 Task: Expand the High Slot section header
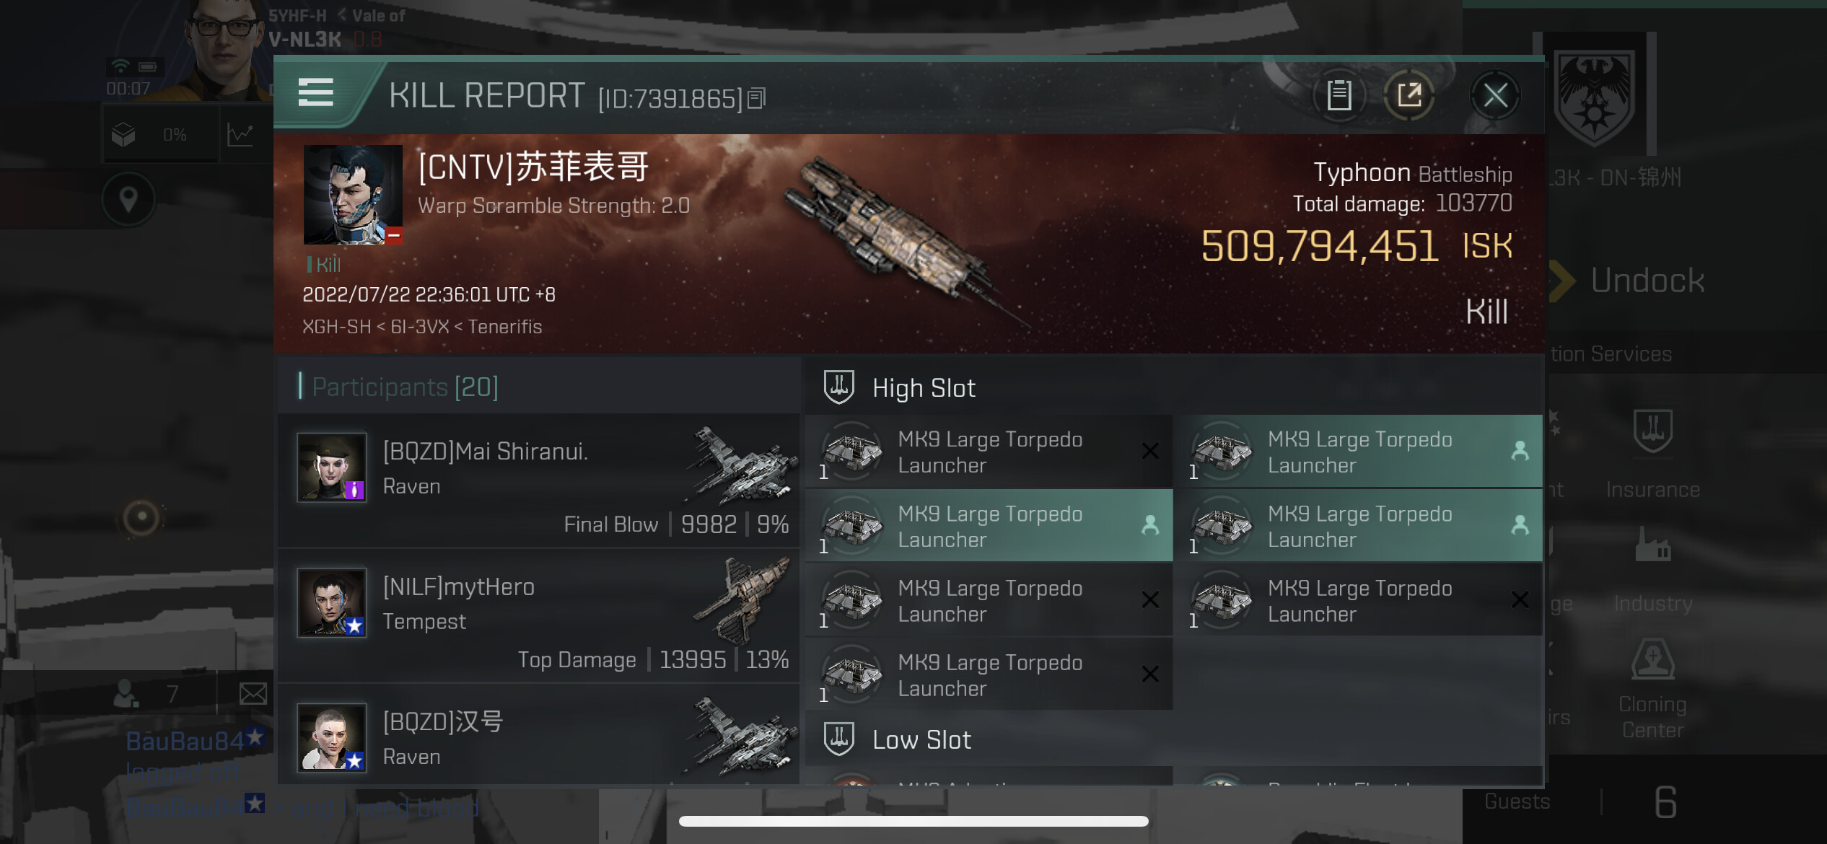pyautogui.click(x=1173, y=387)
